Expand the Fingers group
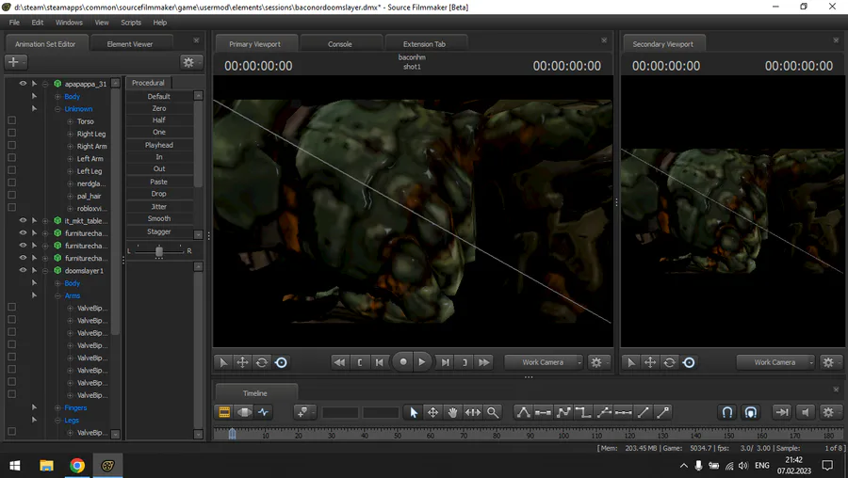 (57, 407)
